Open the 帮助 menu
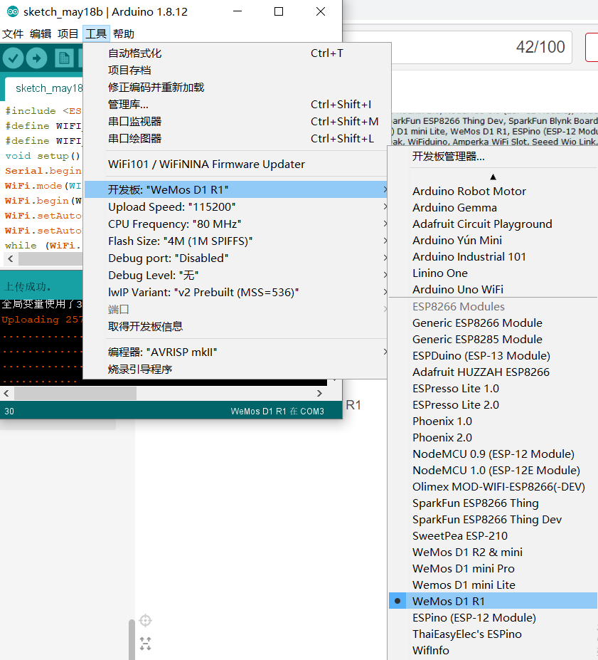 tap(124, 33)
